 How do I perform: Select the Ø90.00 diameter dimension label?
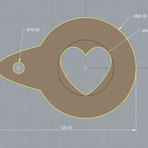pyautogui.click(x=141, y=16)
